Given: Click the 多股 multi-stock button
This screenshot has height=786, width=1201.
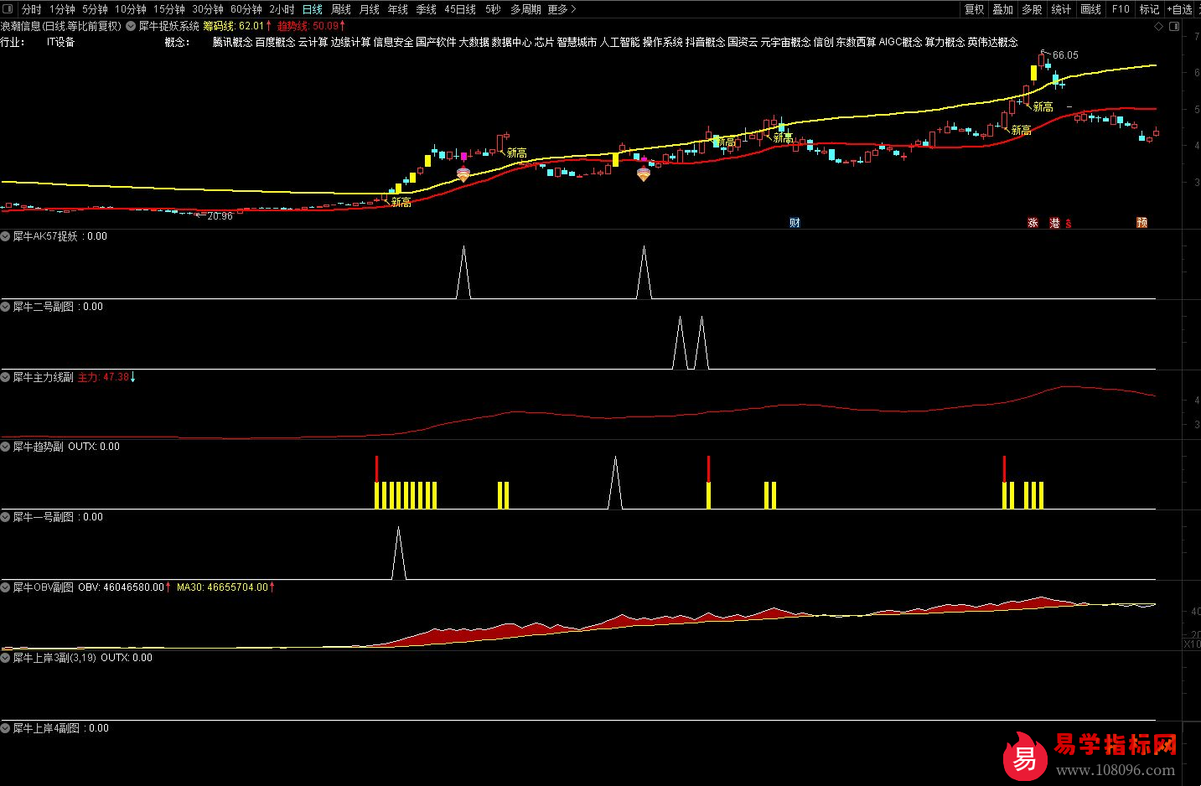Looking at the screenshot, I should [1033, 9].
